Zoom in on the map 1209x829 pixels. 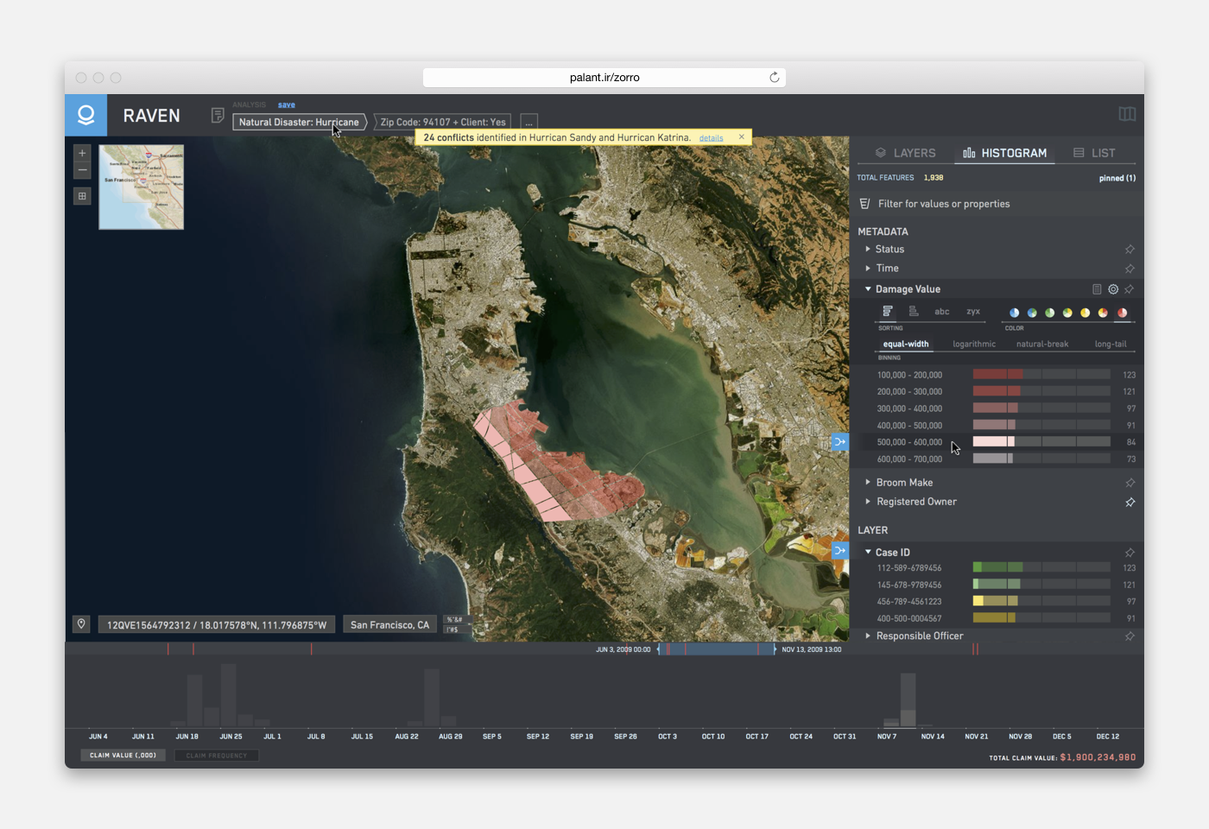point(82,153)
